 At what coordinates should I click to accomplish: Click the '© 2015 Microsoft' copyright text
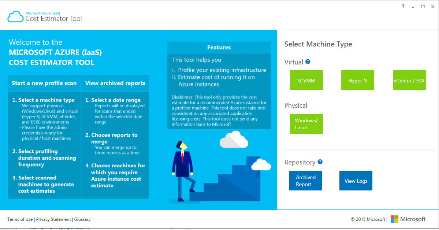pos(368,219)
